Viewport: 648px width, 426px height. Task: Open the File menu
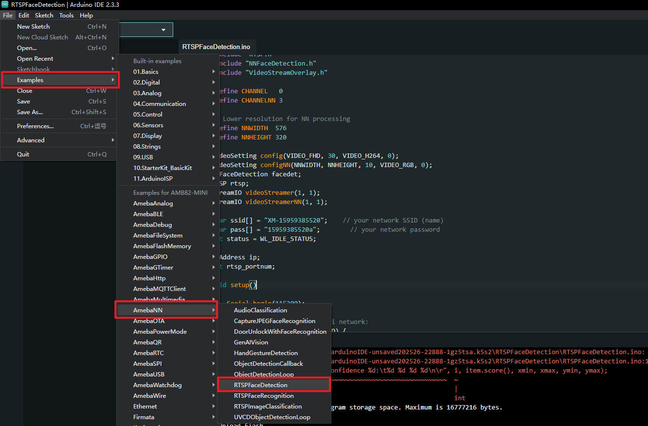(7, 15)
